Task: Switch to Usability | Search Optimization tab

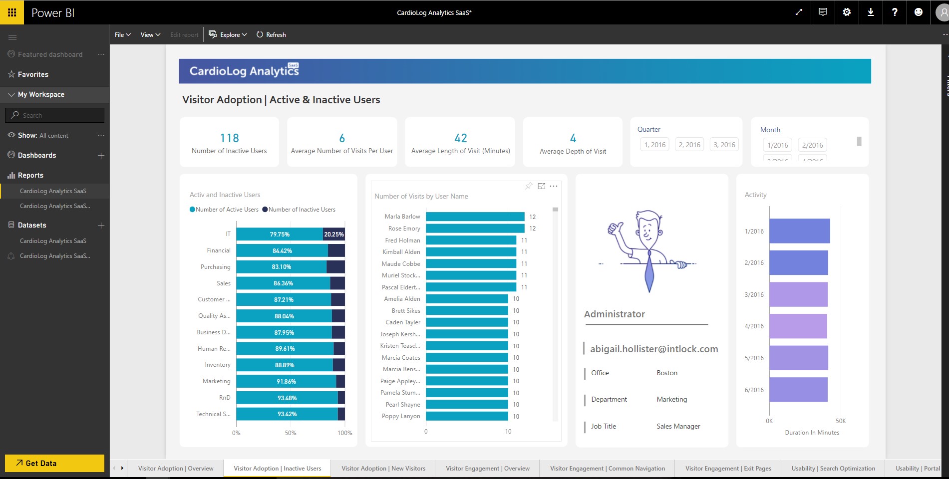Action: coord(833,469)
